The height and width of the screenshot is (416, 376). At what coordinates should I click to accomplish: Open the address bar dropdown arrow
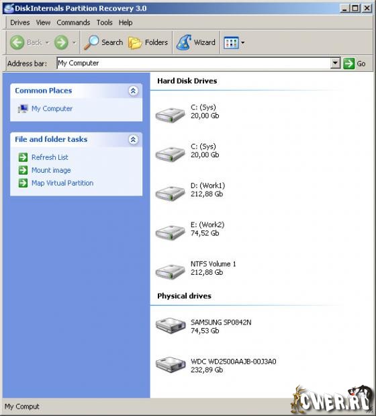click(x=336, y=63)
